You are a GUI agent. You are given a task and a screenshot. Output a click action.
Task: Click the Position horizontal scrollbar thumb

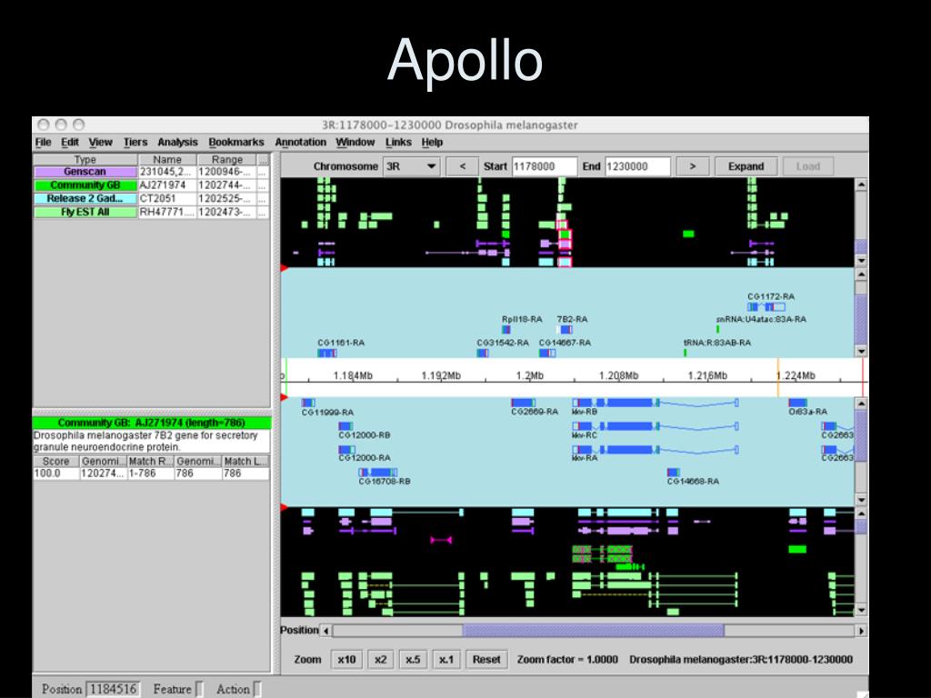[x=593, y=631]
